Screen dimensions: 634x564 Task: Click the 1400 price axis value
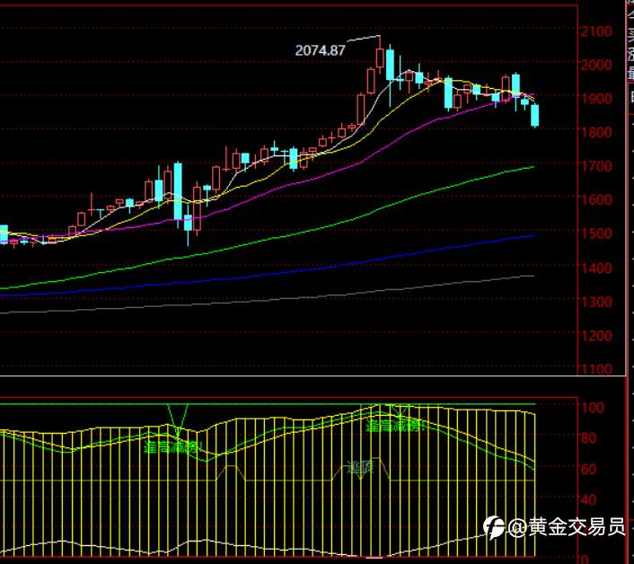(x=596, y=268)
